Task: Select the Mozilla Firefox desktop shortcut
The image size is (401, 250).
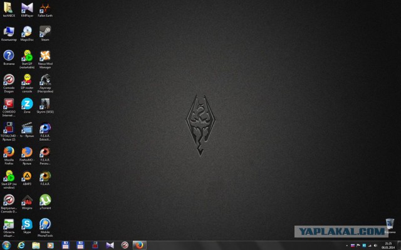Action: click(9, 156)
